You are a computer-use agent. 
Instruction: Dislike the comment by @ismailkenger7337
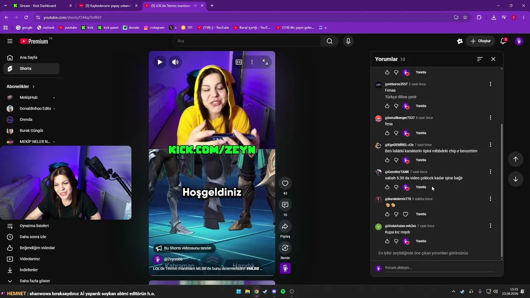396,133
